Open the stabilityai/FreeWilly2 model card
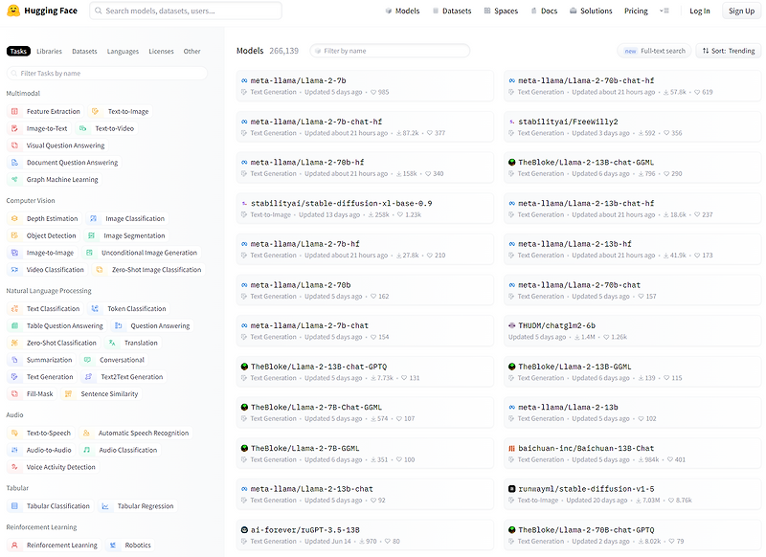Viewport: 766px width, 557px height. click(632, 127)
